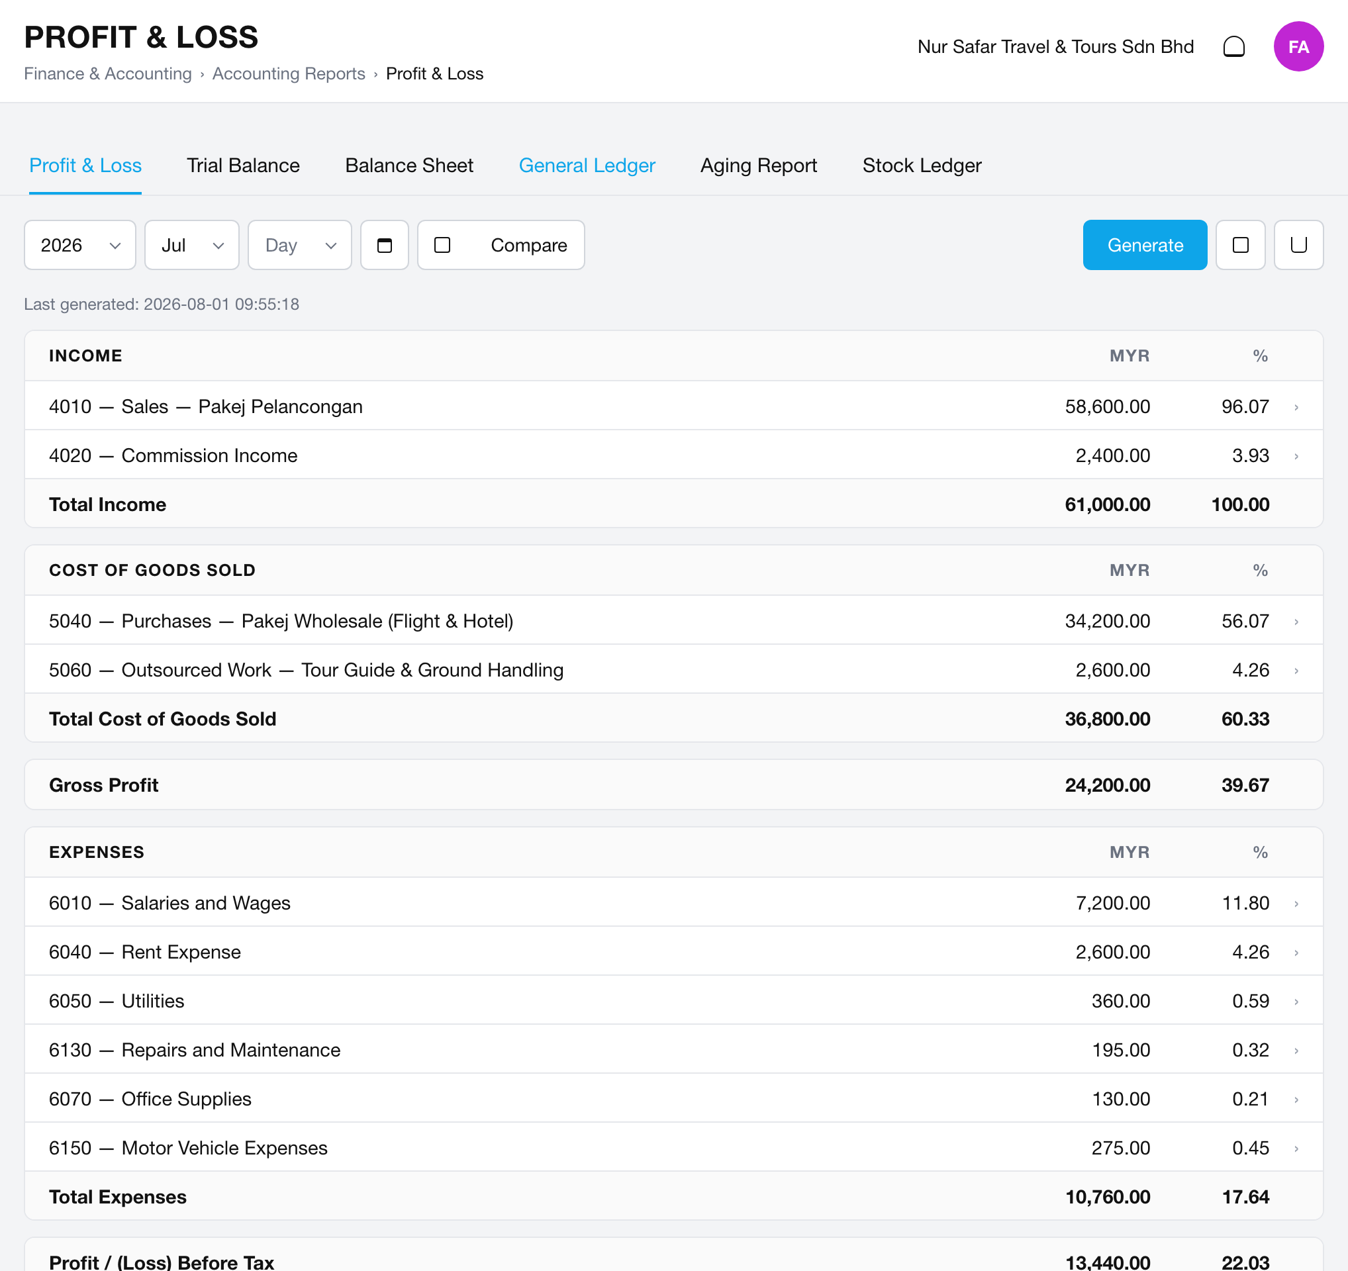Click the Profit & Loss breadcrumb item

click(x=434, y=73)
